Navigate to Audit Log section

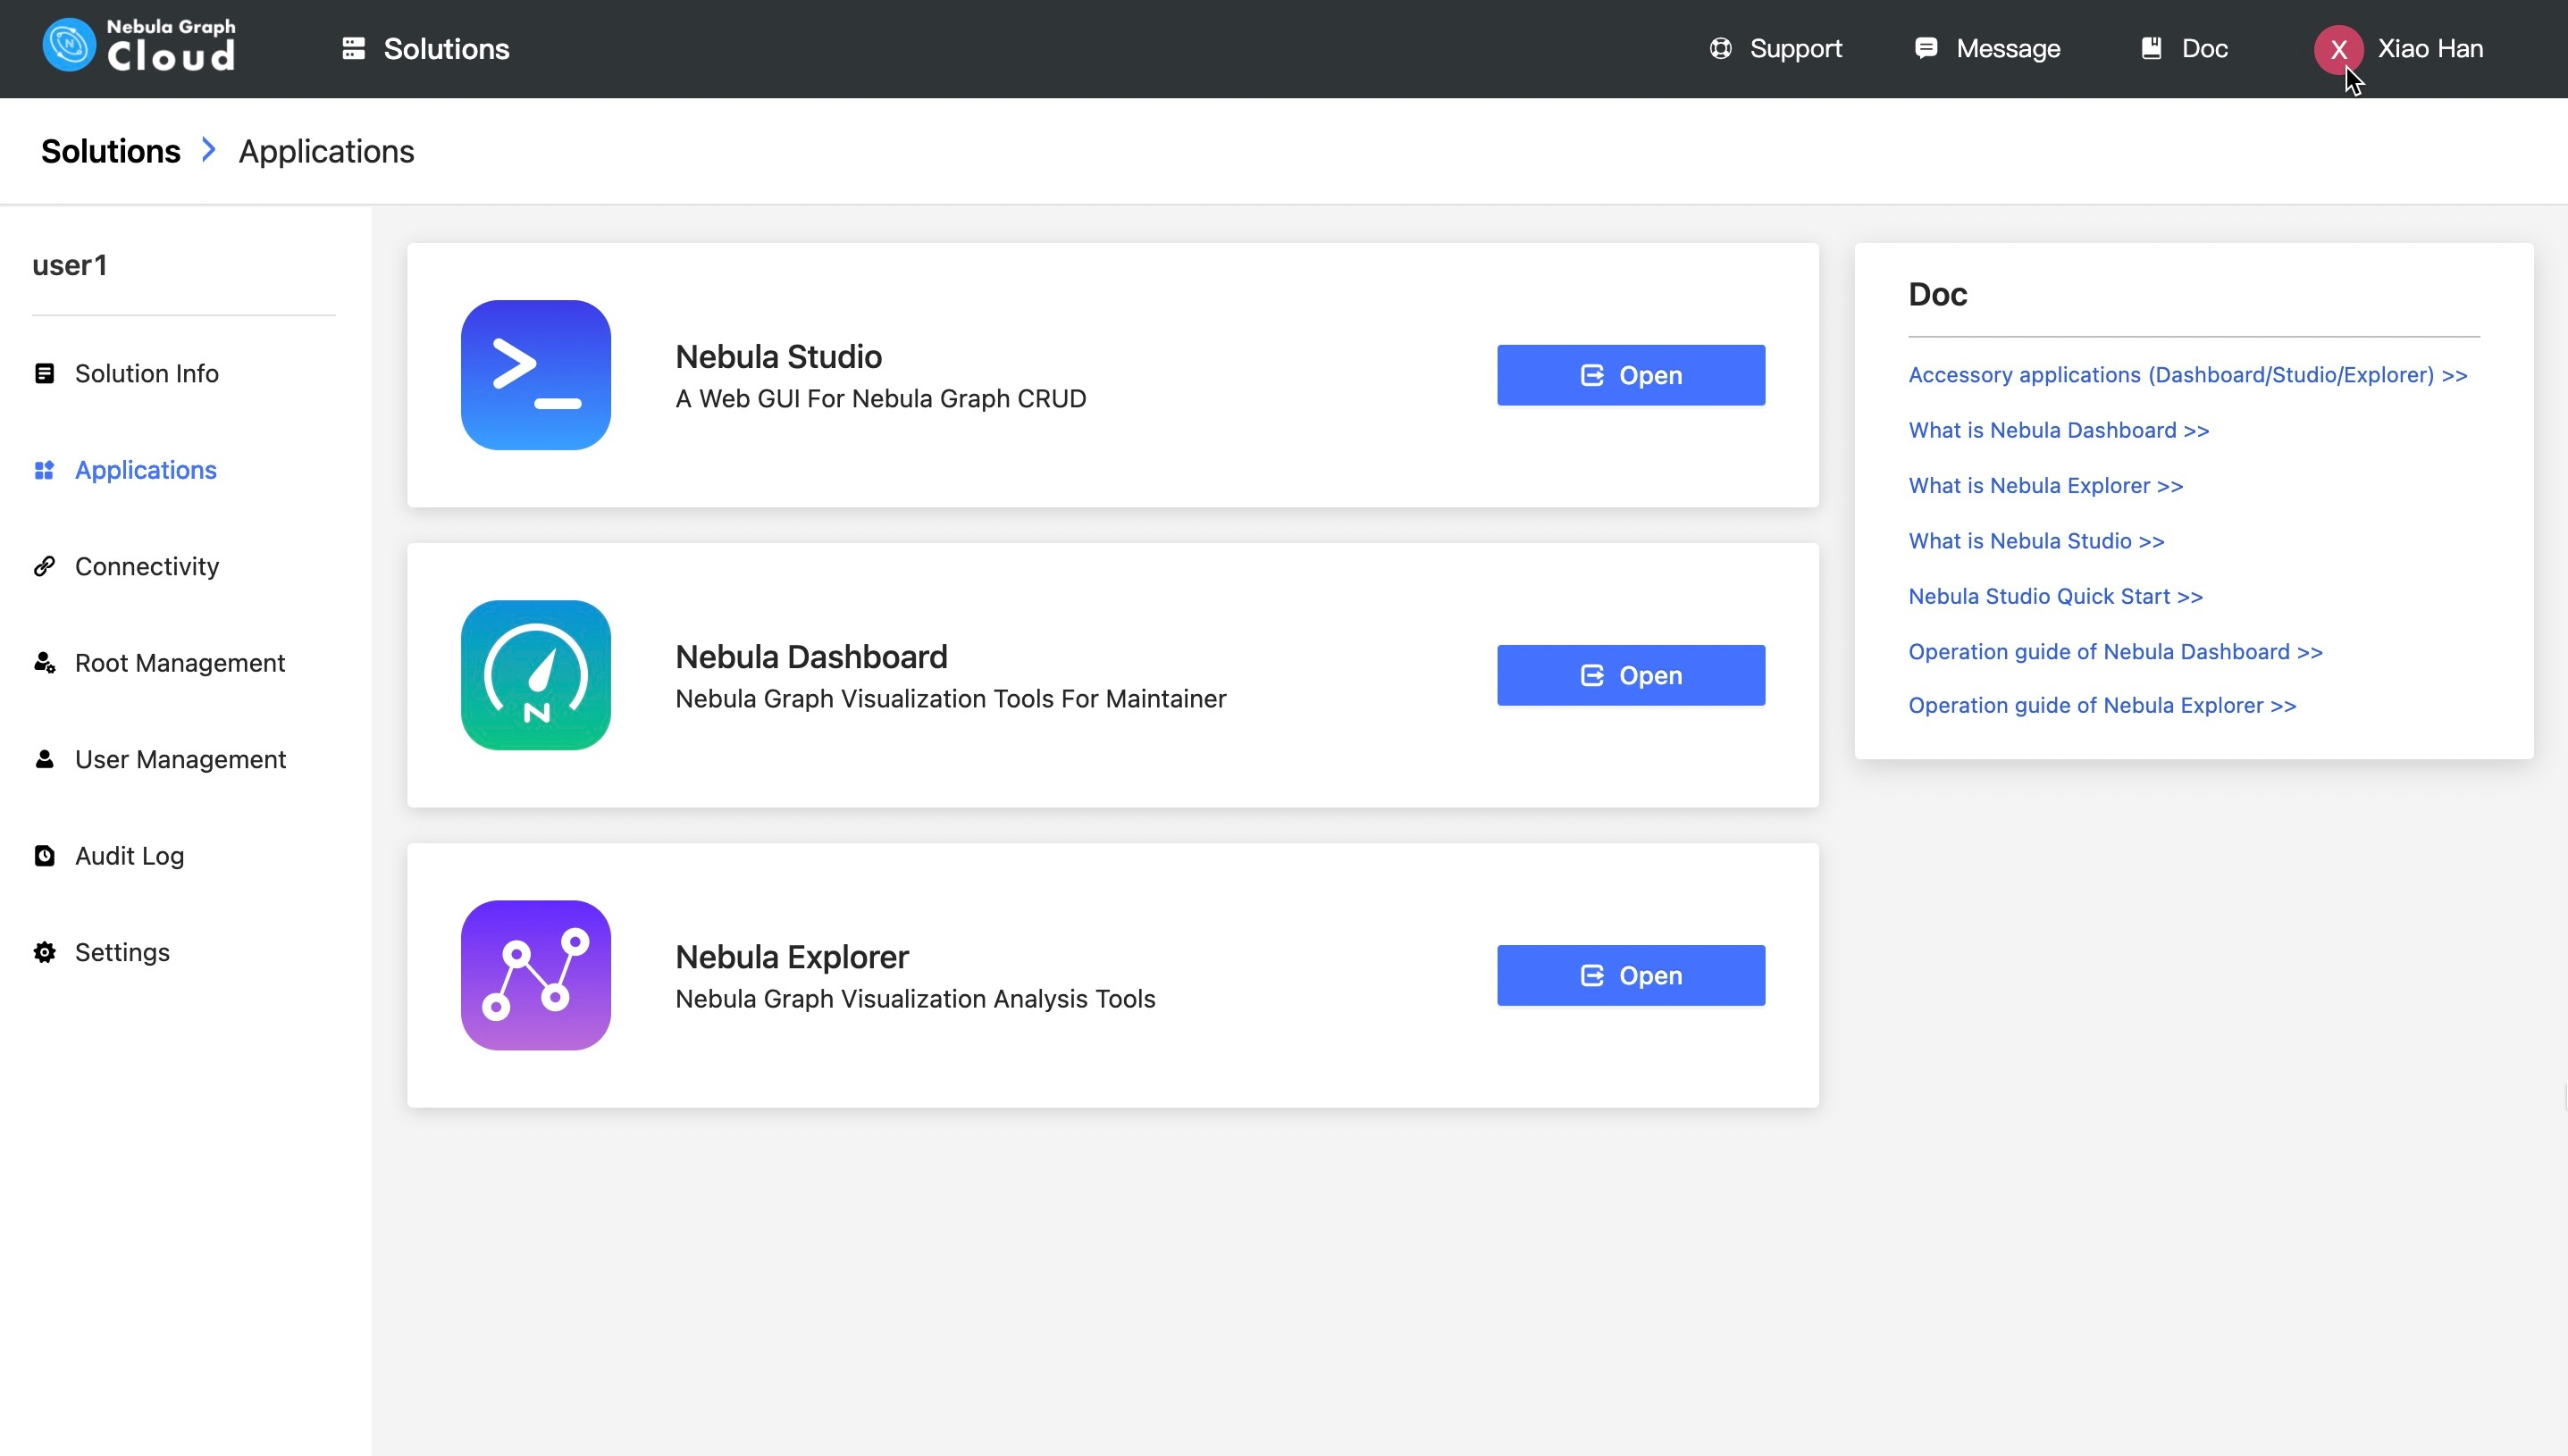click(129, 855)
